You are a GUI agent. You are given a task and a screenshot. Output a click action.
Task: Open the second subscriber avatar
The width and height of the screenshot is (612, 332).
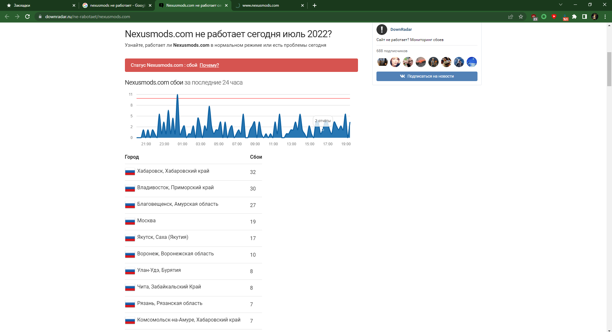click(395, 62)
